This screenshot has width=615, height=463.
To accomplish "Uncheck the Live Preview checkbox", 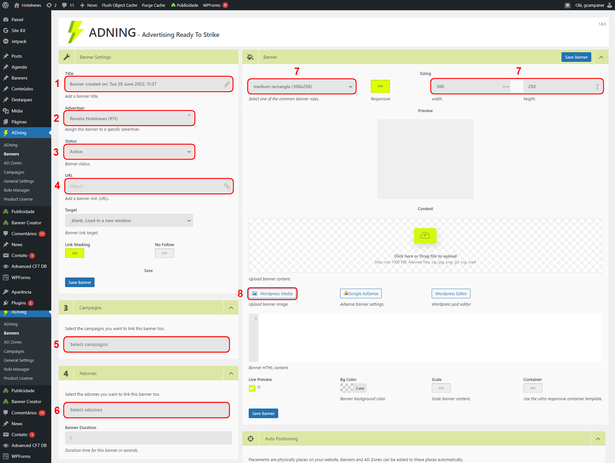I will pos(252,388).
